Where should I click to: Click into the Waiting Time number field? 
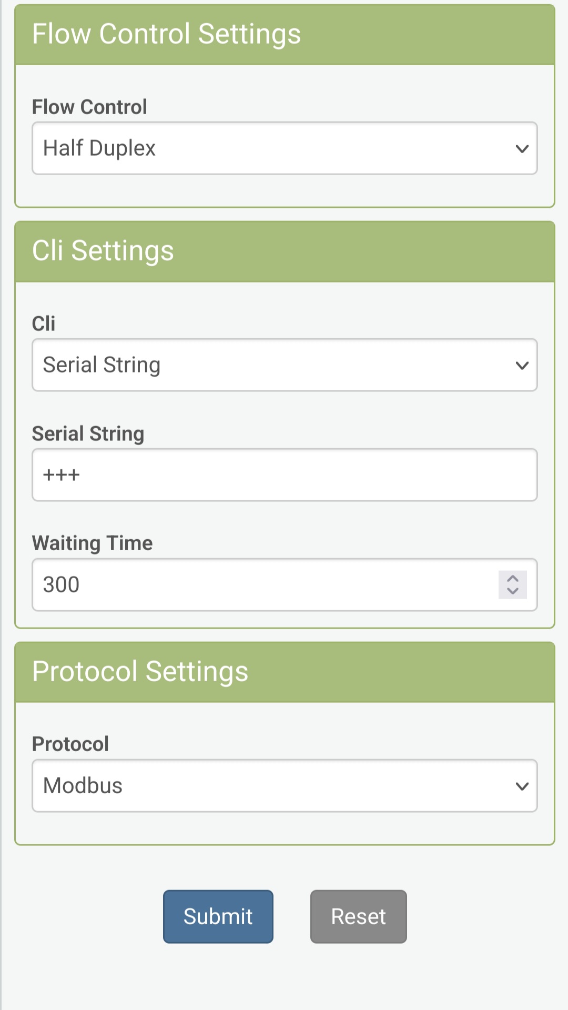pos(263,585)
